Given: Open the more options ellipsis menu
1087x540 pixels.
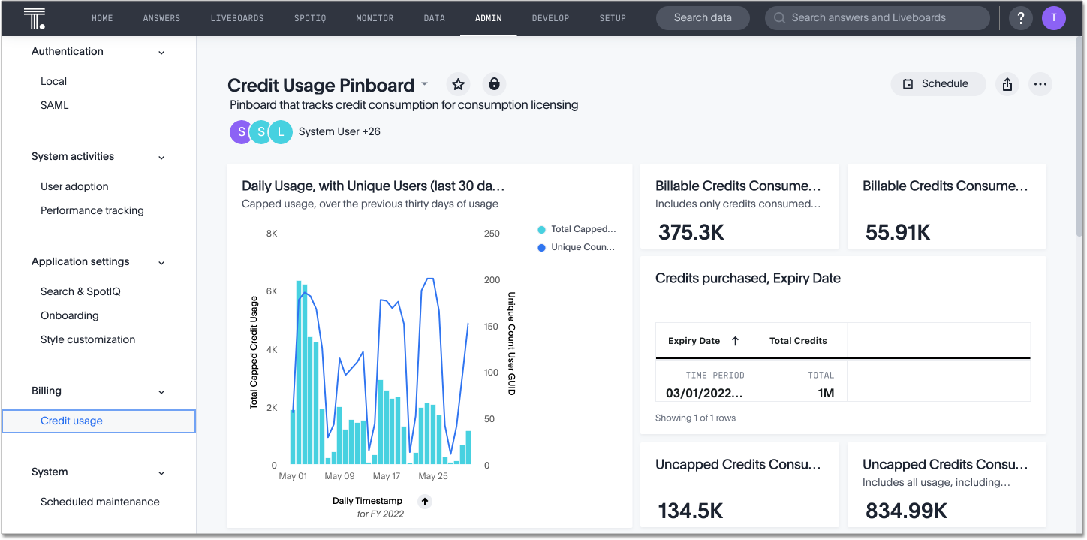Looking at the screenshot, I should click(1040, 84).
